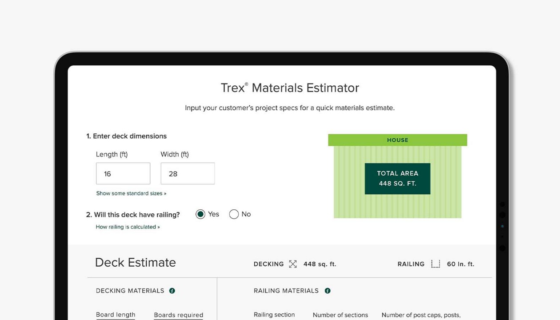Click the Decking Materials info icon

click(x=172, y=291)
